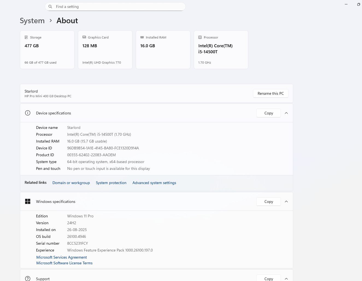Click the Windows logo icon
Image resolution: width=362 pixels, height=281 pixels.
click(28, 202)
